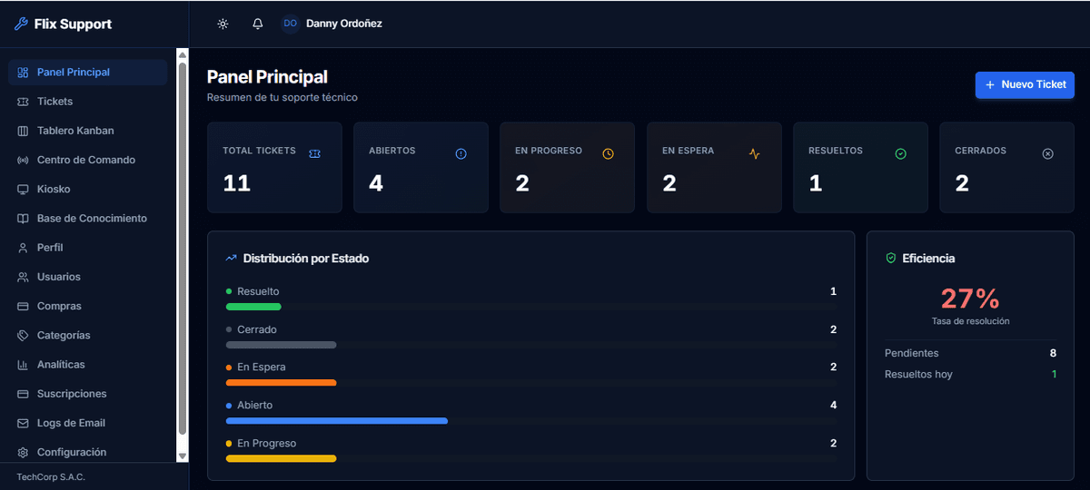Viewport: 1090px width, 490px height.
Task: Click the Compras card icon
Action: pyautogui.click(x=24, y=307)
